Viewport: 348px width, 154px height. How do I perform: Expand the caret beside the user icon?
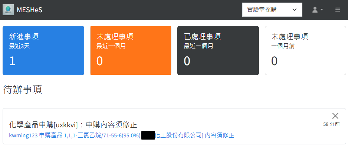(x=321, y=10)
